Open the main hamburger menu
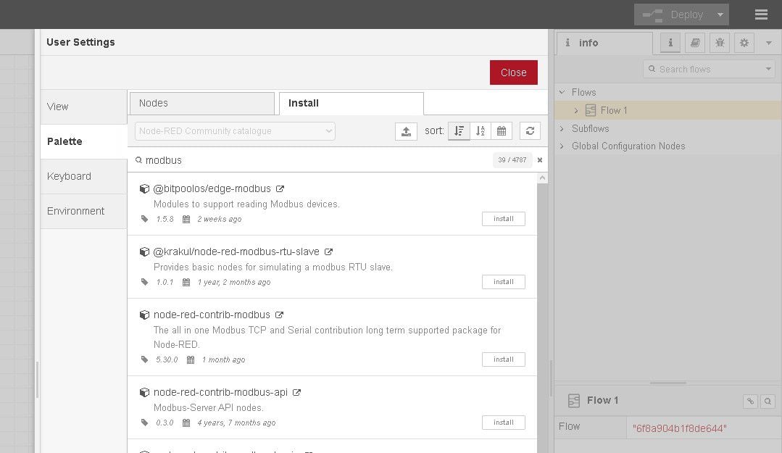Screen dimensions: 782x453 (761, 14)
